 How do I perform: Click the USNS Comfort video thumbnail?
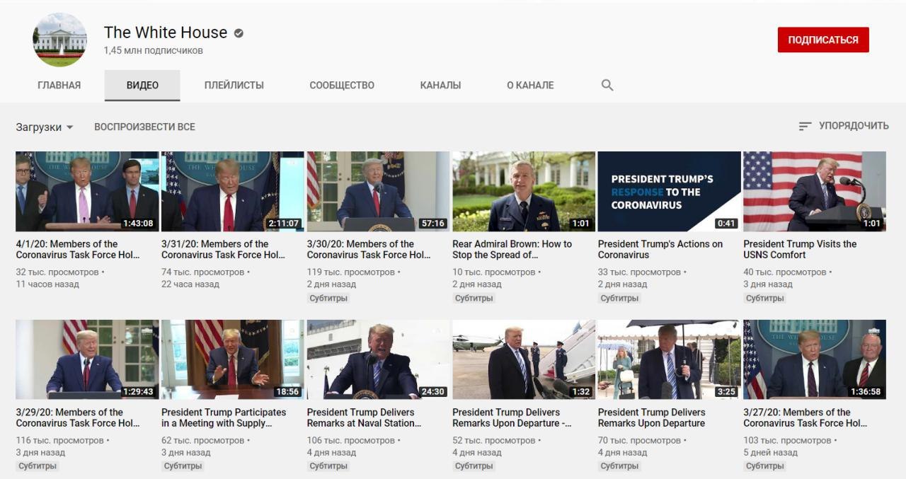(x=815, y=191)
